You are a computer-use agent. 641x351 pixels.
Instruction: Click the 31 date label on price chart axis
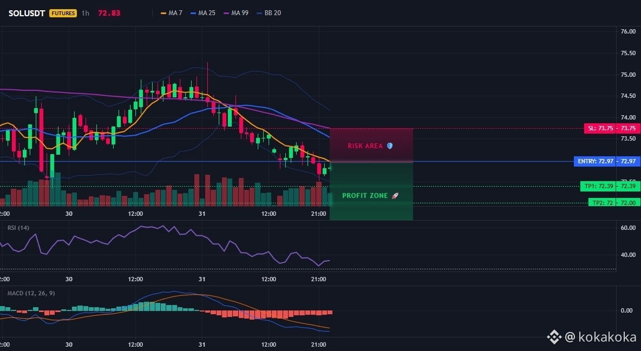pos(202,214)
